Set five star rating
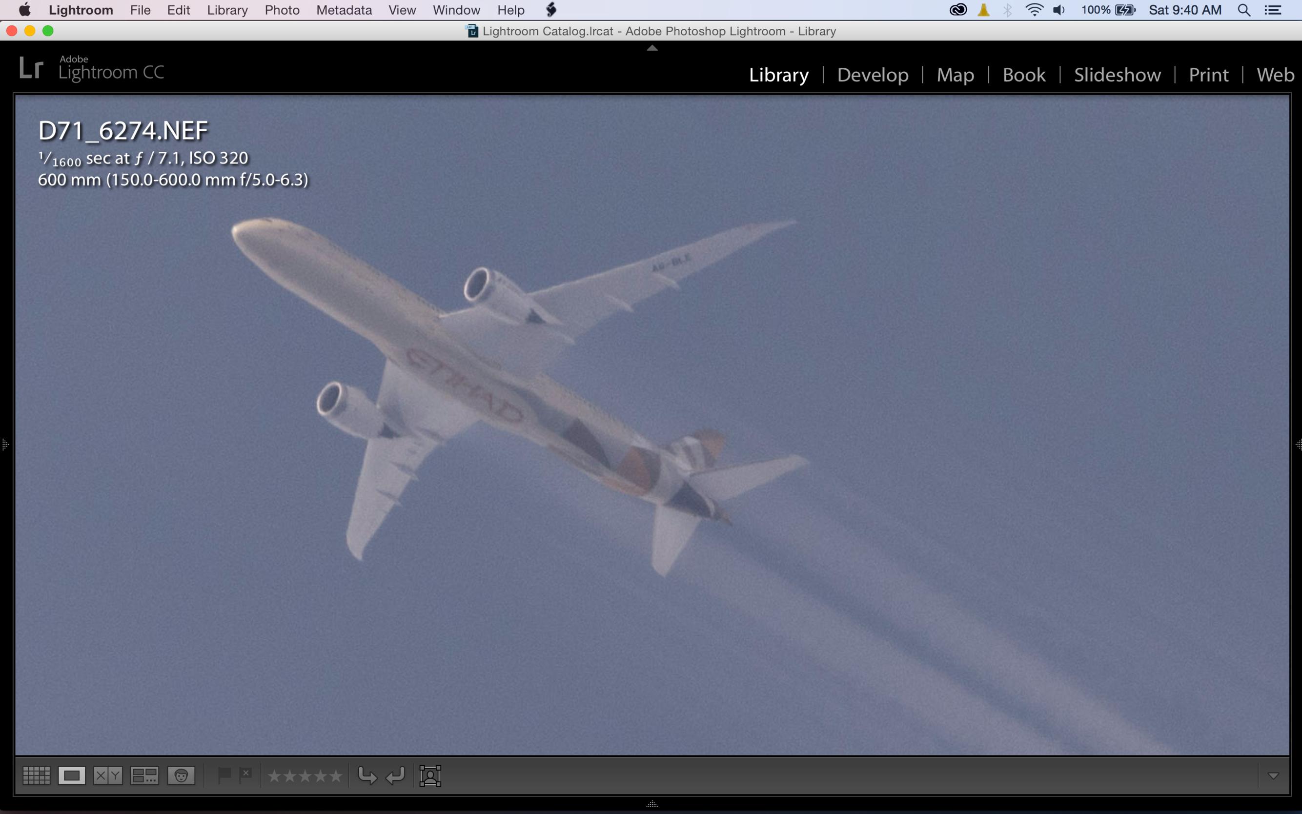 click(x=336, y=776)
